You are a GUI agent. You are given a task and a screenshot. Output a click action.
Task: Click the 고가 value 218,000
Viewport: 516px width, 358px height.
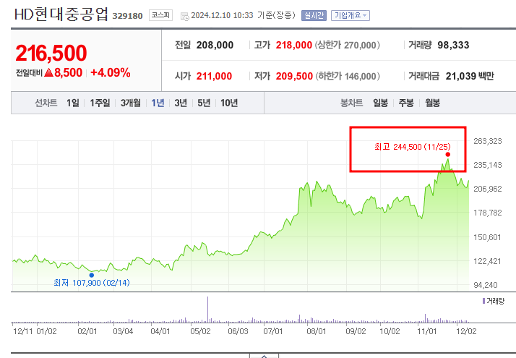click(x=294, y=45)
